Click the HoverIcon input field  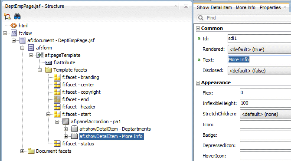tap(265, 156)
